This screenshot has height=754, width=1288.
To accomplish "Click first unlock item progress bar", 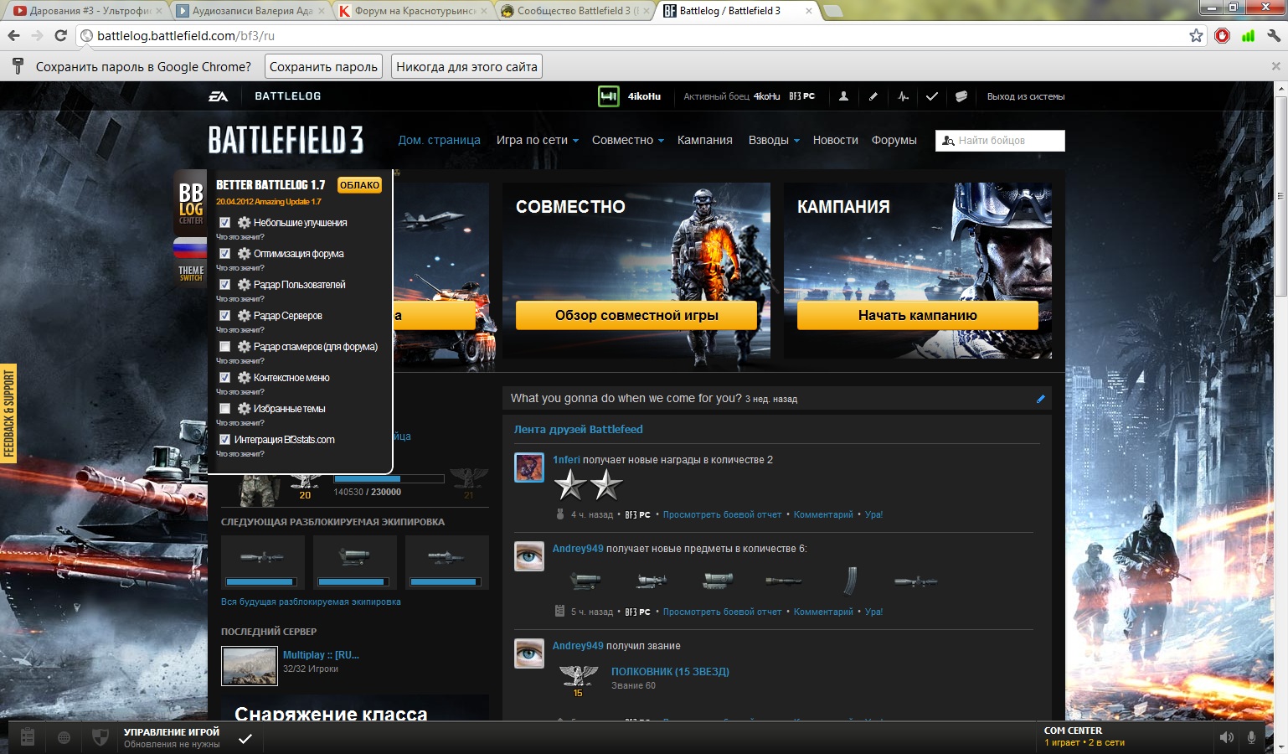I will pyautogui.click(x=261, y=581).
